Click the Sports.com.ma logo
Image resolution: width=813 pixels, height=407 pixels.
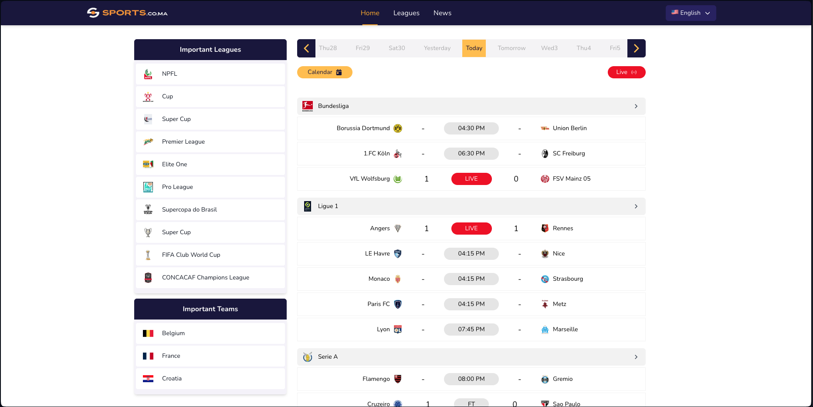point(127,13)
